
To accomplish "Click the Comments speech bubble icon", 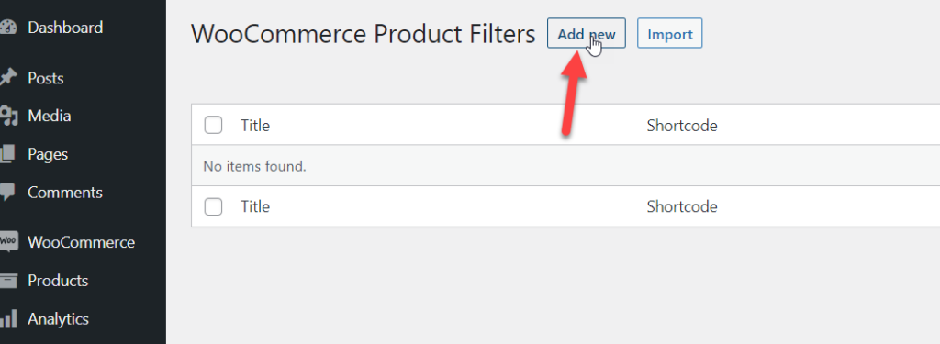I will pos(7,193).
